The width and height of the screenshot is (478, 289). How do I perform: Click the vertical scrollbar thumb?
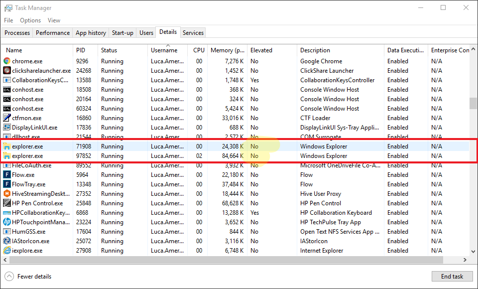[473, 103]
